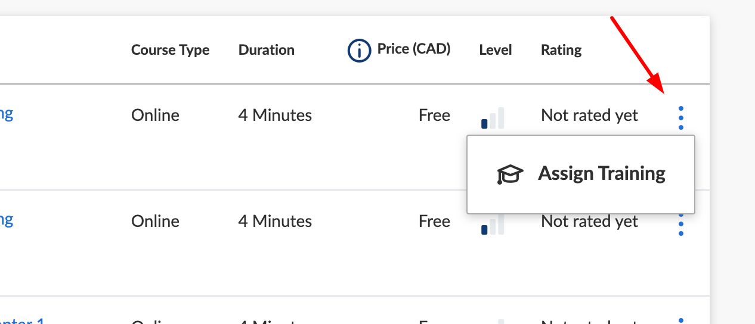Click the Price (CAD) column header text

pyautogui.click(x=413, y=49)
